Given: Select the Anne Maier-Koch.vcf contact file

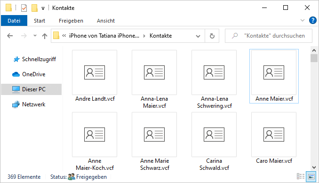Looking at the screenshot, I should [95, 142].
